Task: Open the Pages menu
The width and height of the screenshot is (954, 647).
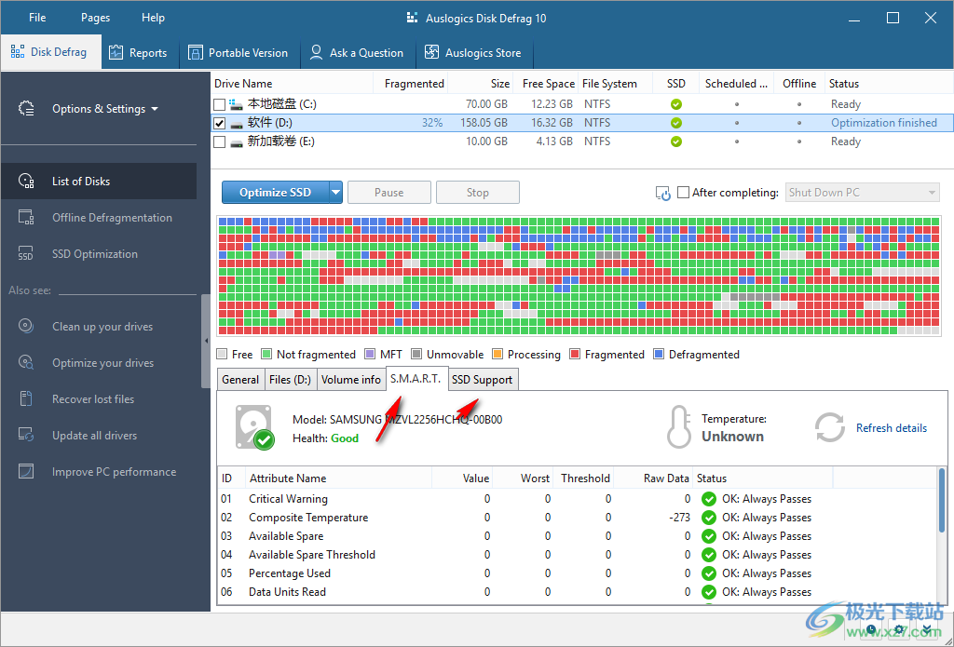Action: pyautogui.click(x=96, y=18)
